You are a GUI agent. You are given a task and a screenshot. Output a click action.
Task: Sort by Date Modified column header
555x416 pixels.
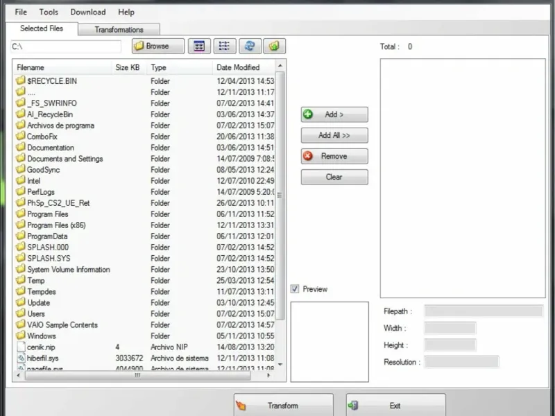[x=244, y=67]
